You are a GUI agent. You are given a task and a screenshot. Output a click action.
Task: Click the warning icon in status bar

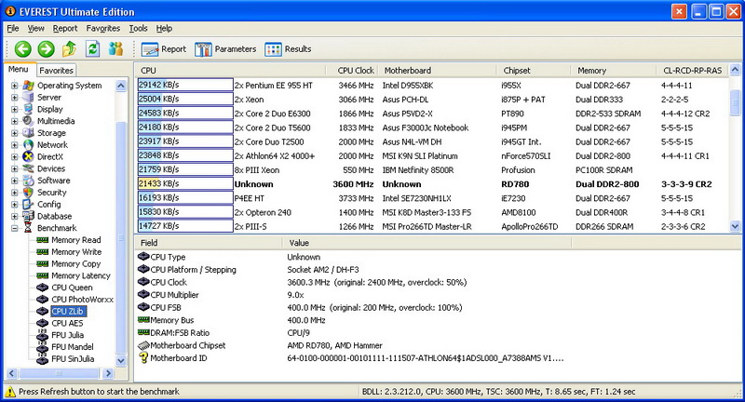(10, 392)
